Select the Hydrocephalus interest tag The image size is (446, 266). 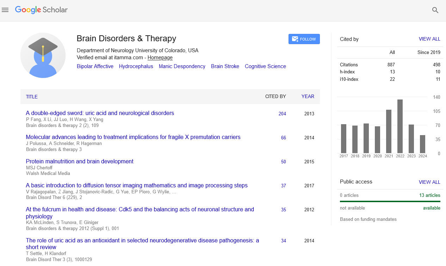(x=136, y=66)
